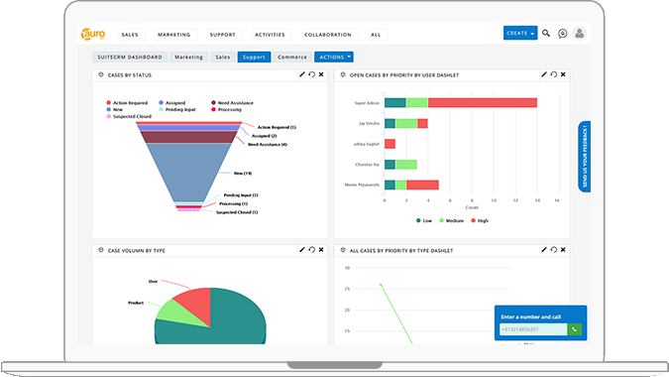Open the Collaboration menu
The image size is (669, 377).
pyautogui.click(x=328, y=35)
